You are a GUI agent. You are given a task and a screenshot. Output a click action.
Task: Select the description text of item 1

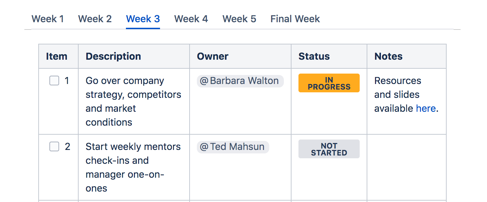133,101
